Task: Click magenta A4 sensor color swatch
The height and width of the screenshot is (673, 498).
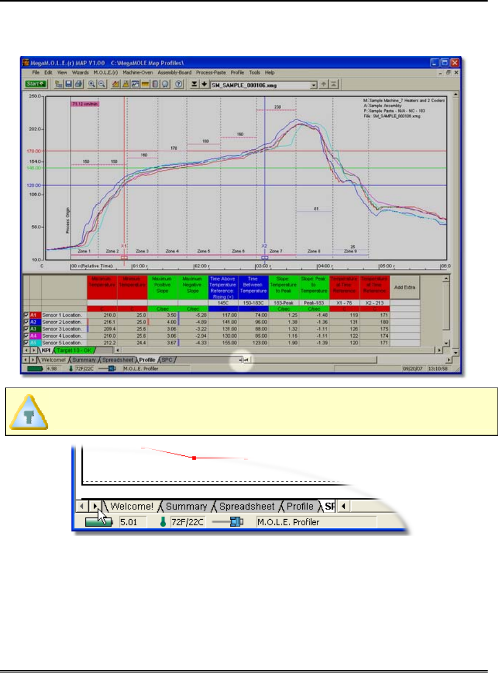Action: 34,336
